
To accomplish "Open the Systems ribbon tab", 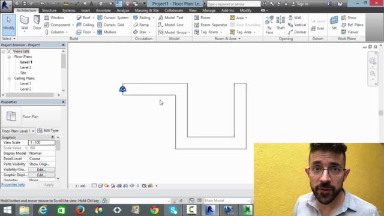I will tap(68, 11).
